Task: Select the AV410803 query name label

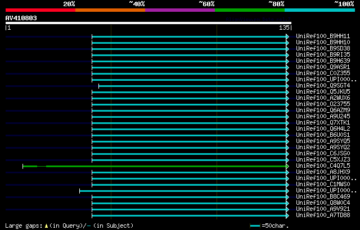Action: [x=21, y=18]
